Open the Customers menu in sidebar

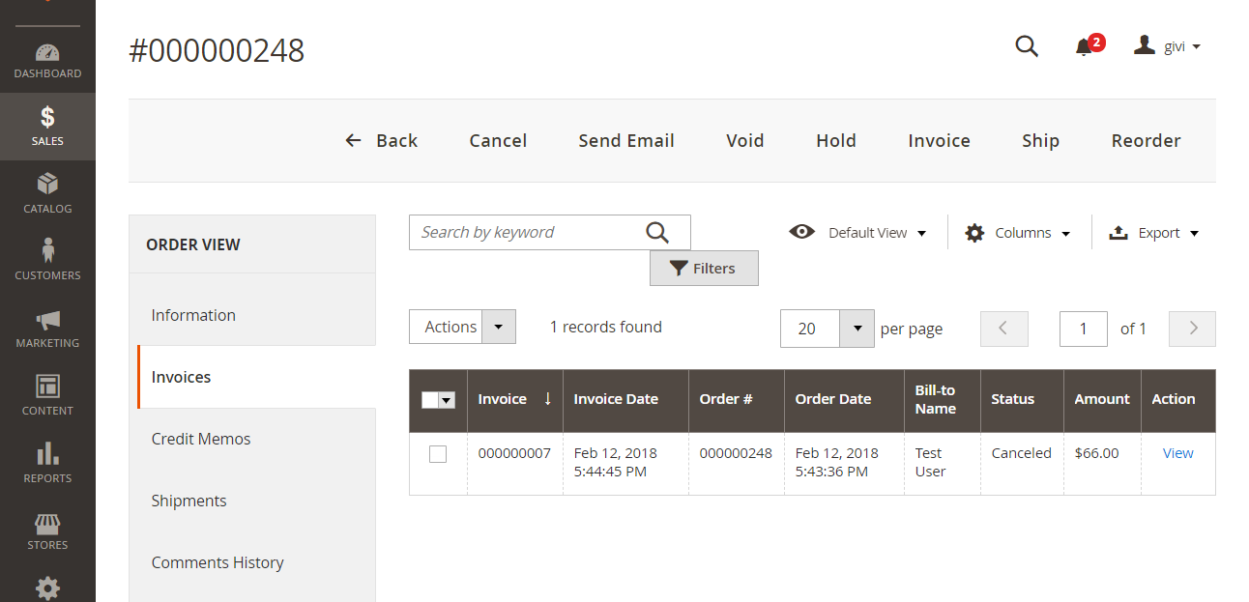click(x=47, y=261)
